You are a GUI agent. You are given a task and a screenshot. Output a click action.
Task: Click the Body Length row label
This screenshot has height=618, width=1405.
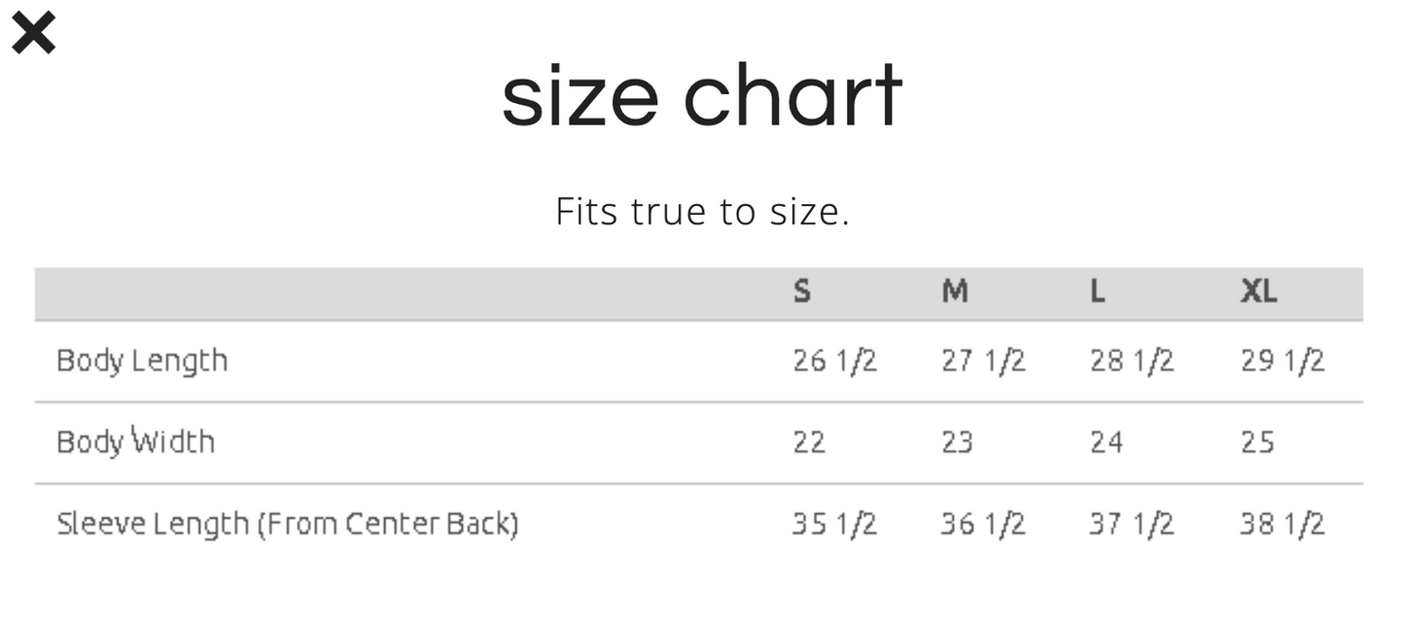click(x=142, y=361)
